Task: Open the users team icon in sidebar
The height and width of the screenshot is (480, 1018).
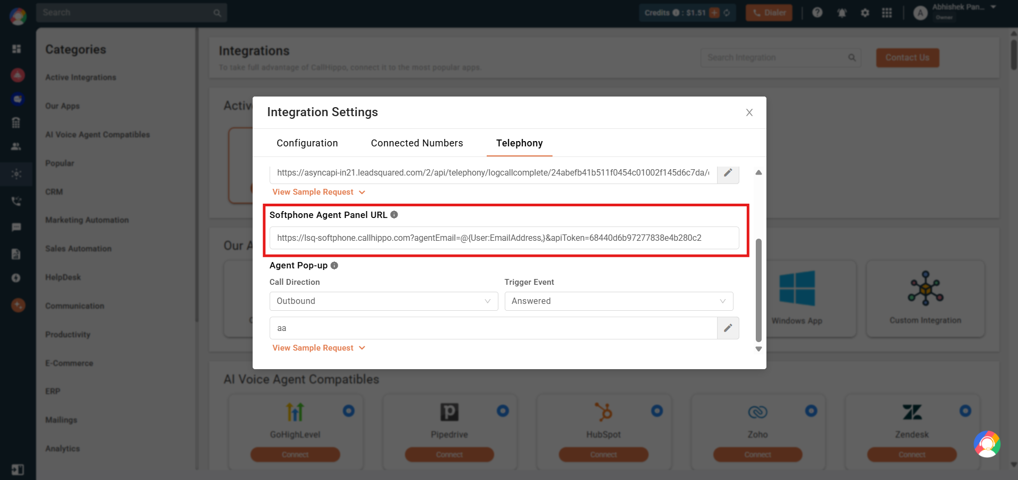Action: click(x=16, y=146)
